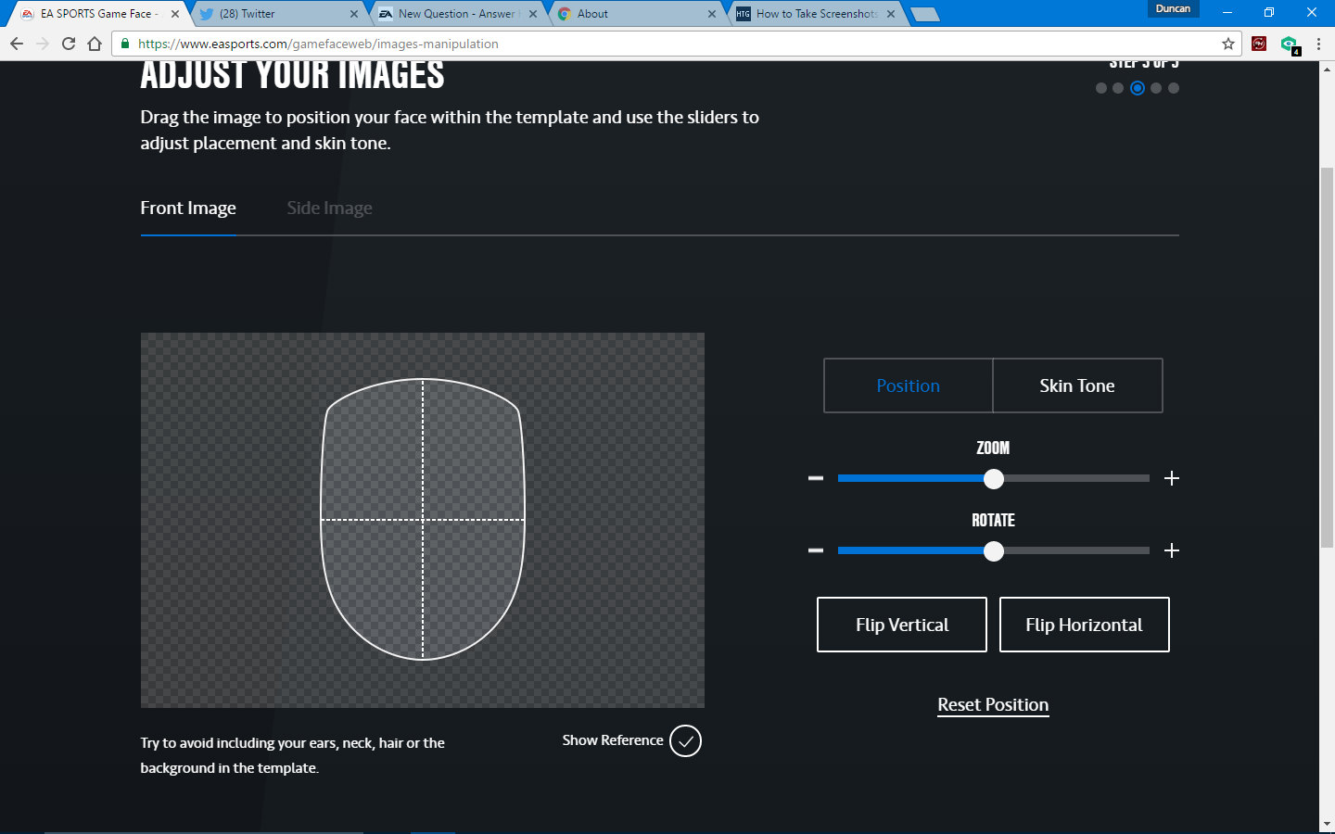Toggle the Show Reference checkmark
The width and height of the screenshot is (1335, 834).
tap(685, 740)
